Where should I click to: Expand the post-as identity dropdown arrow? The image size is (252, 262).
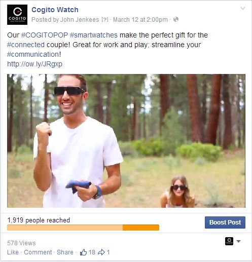coord(238,241)
